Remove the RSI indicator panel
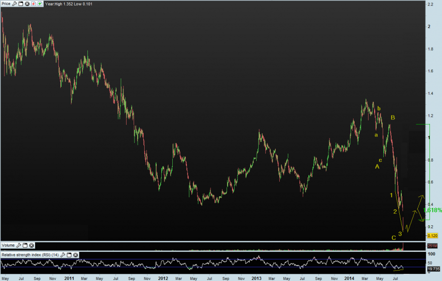 point(75,255)
